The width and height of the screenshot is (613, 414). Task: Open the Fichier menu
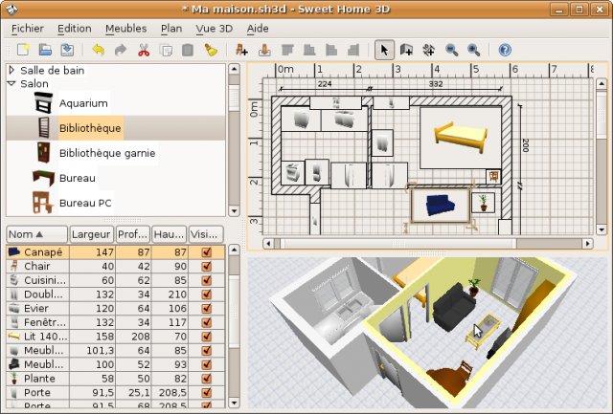point(28,29)
